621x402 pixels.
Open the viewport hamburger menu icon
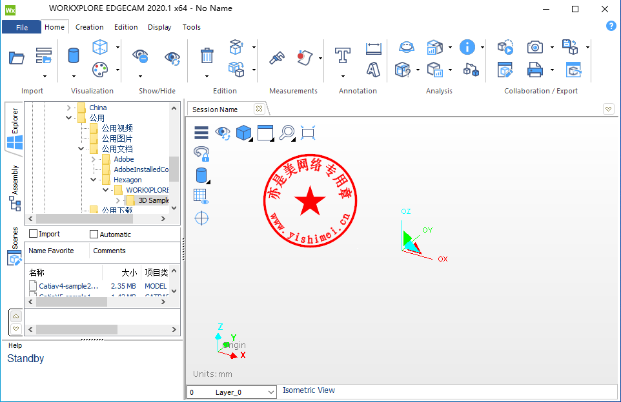pos(201,133)
